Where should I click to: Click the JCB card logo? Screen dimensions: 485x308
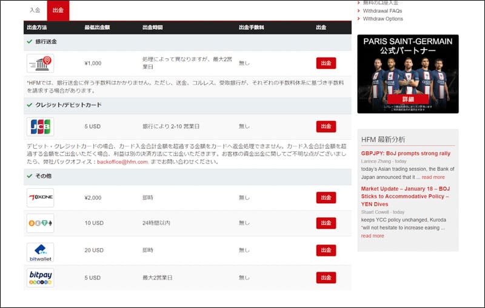[40, 126]
